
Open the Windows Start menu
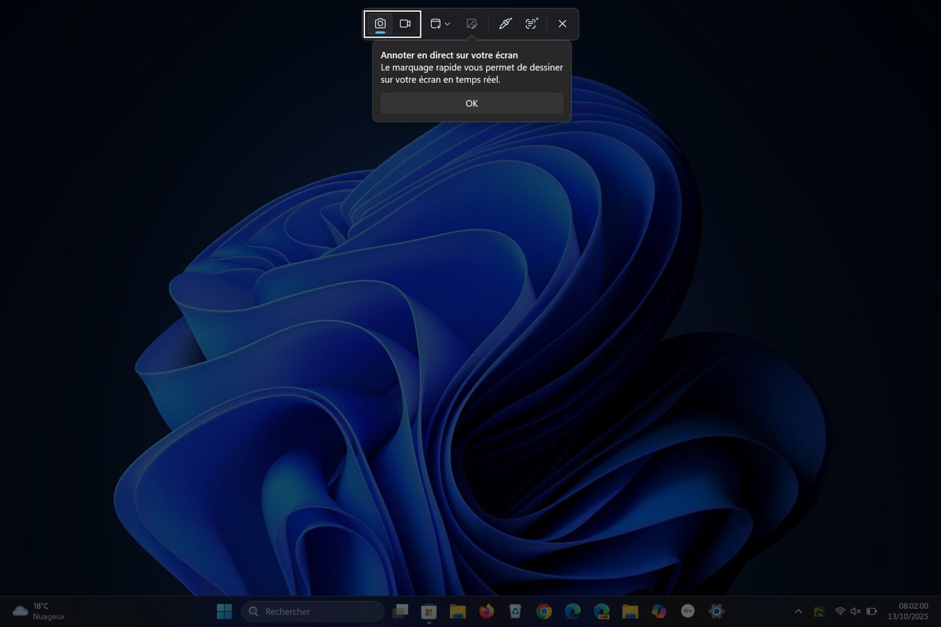[x=224, y=611]
